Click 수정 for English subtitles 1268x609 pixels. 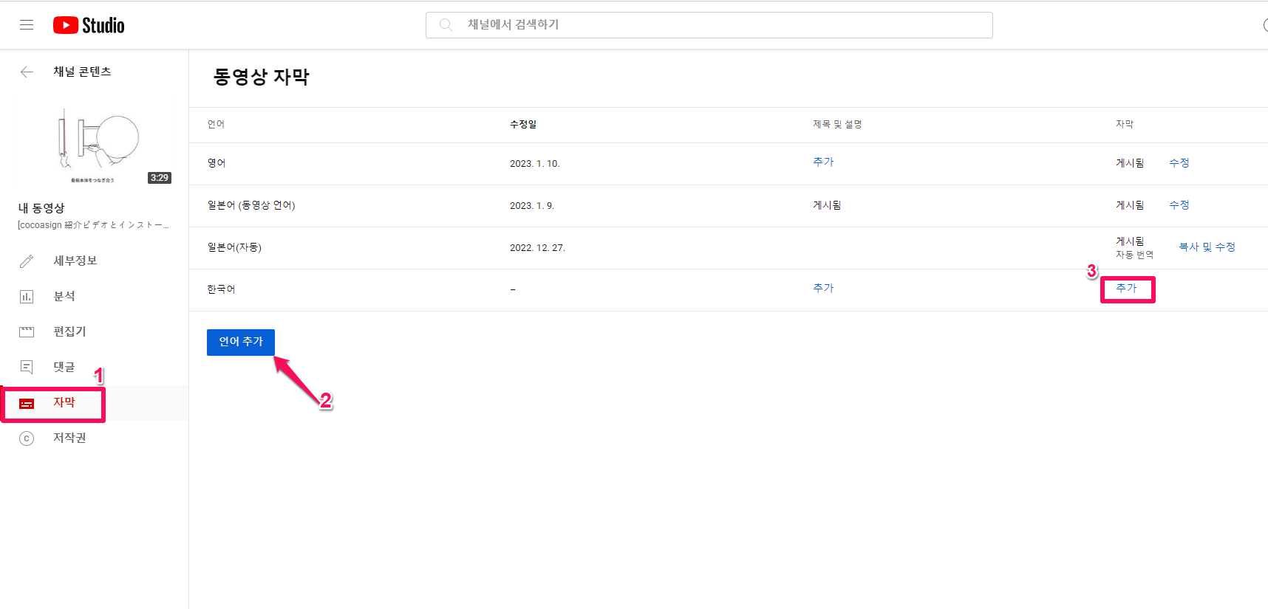(1179, 163)
